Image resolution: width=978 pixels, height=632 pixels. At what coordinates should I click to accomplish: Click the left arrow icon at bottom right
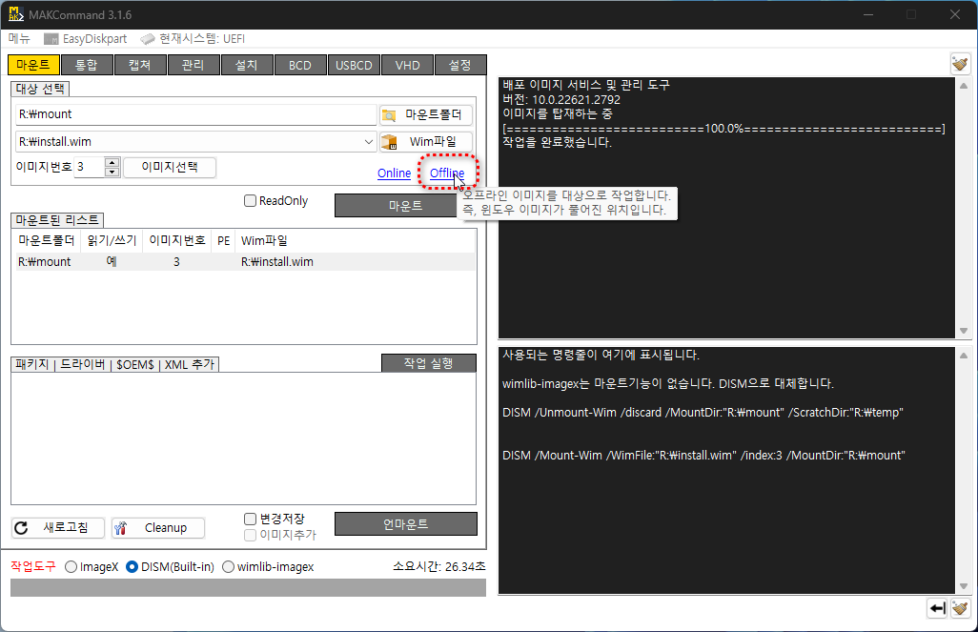click(x=937, y=607)
